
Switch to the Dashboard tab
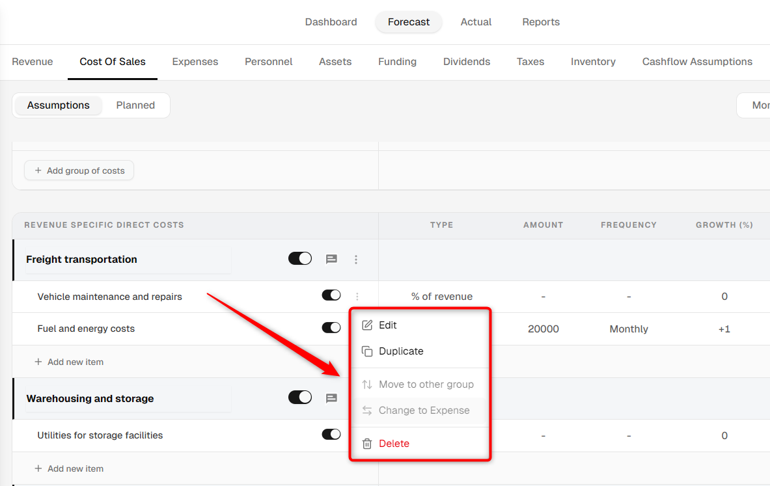point(331,22)
